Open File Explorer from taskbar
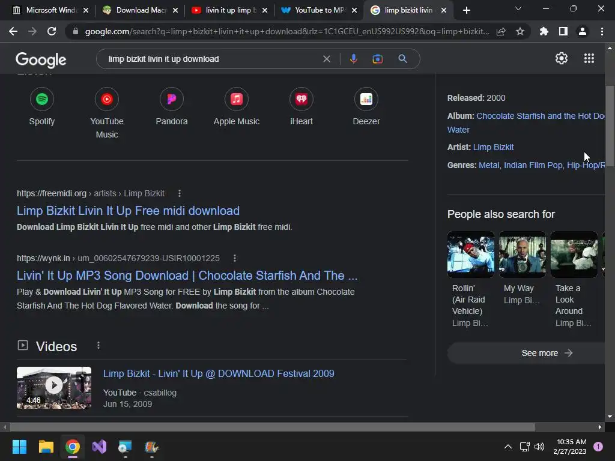615x461 pixels. tap(46, 447)
